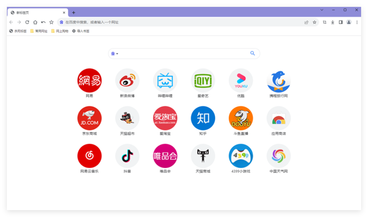Open the 爱淘宝 Taobao shortcut
This screenshot has height=217, width=368.
tap(165, 118)
